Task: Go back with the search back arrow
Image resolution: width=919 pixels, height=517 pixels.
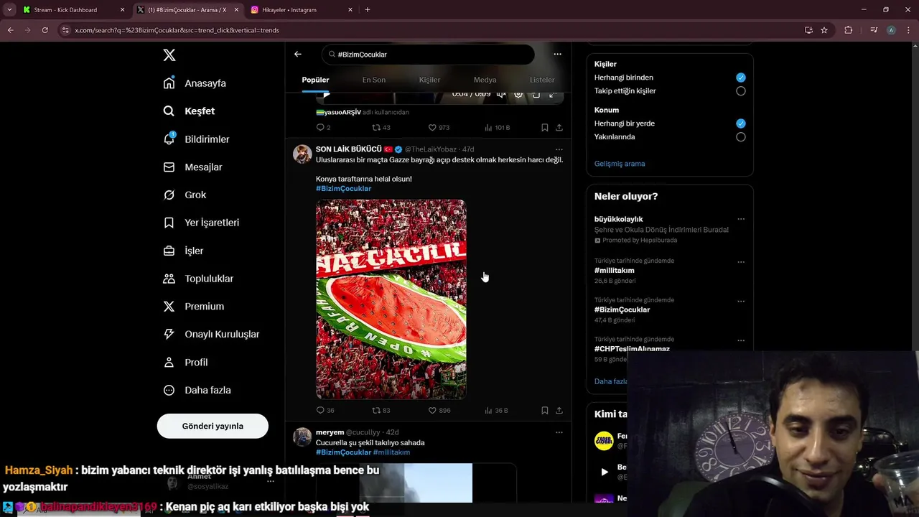Action: click(x=298, y=54)
